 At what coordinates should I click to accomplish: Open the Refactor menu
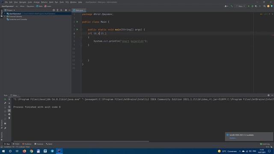44,2
